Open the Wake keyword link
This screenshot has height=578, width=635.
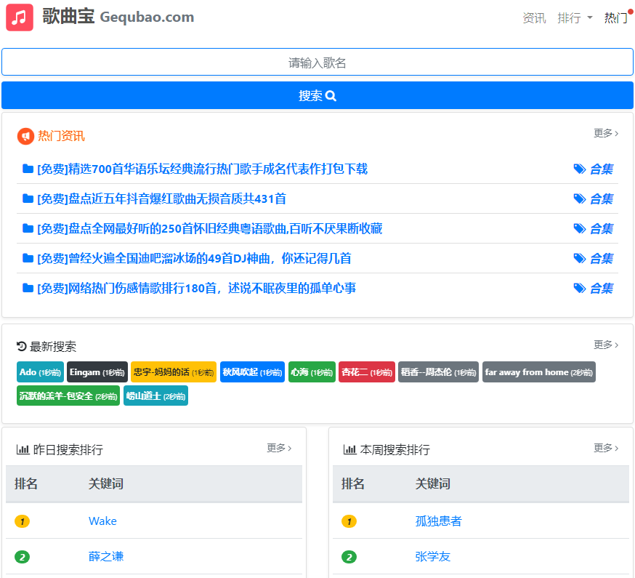tap(102, 521)
